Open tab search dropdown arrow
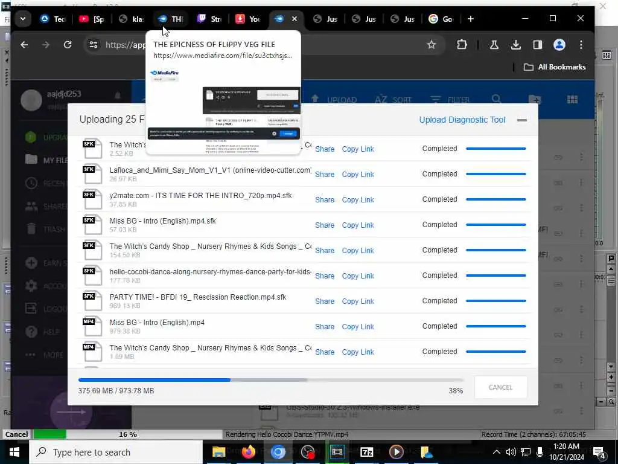The height and width of the screenshot is (464, 618). pos(23,19)
